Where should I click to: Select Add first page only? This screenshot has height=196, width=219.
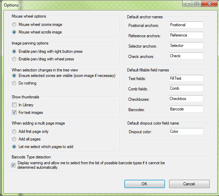point(14,131)
